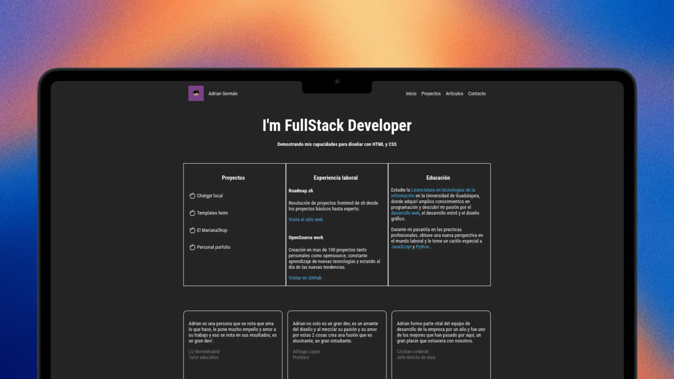
Task: Open the Personal porfolio project
Action: (213, 247)
